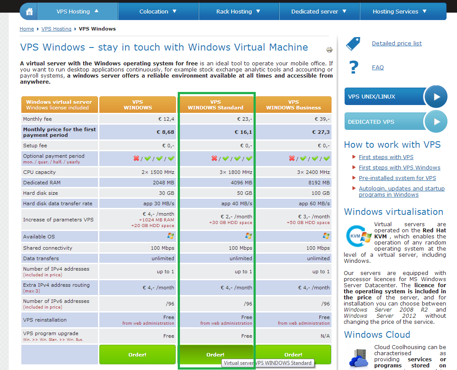The image size is (457, 370).
Task: Click the KVM Windows logo image
Action: 359,237
